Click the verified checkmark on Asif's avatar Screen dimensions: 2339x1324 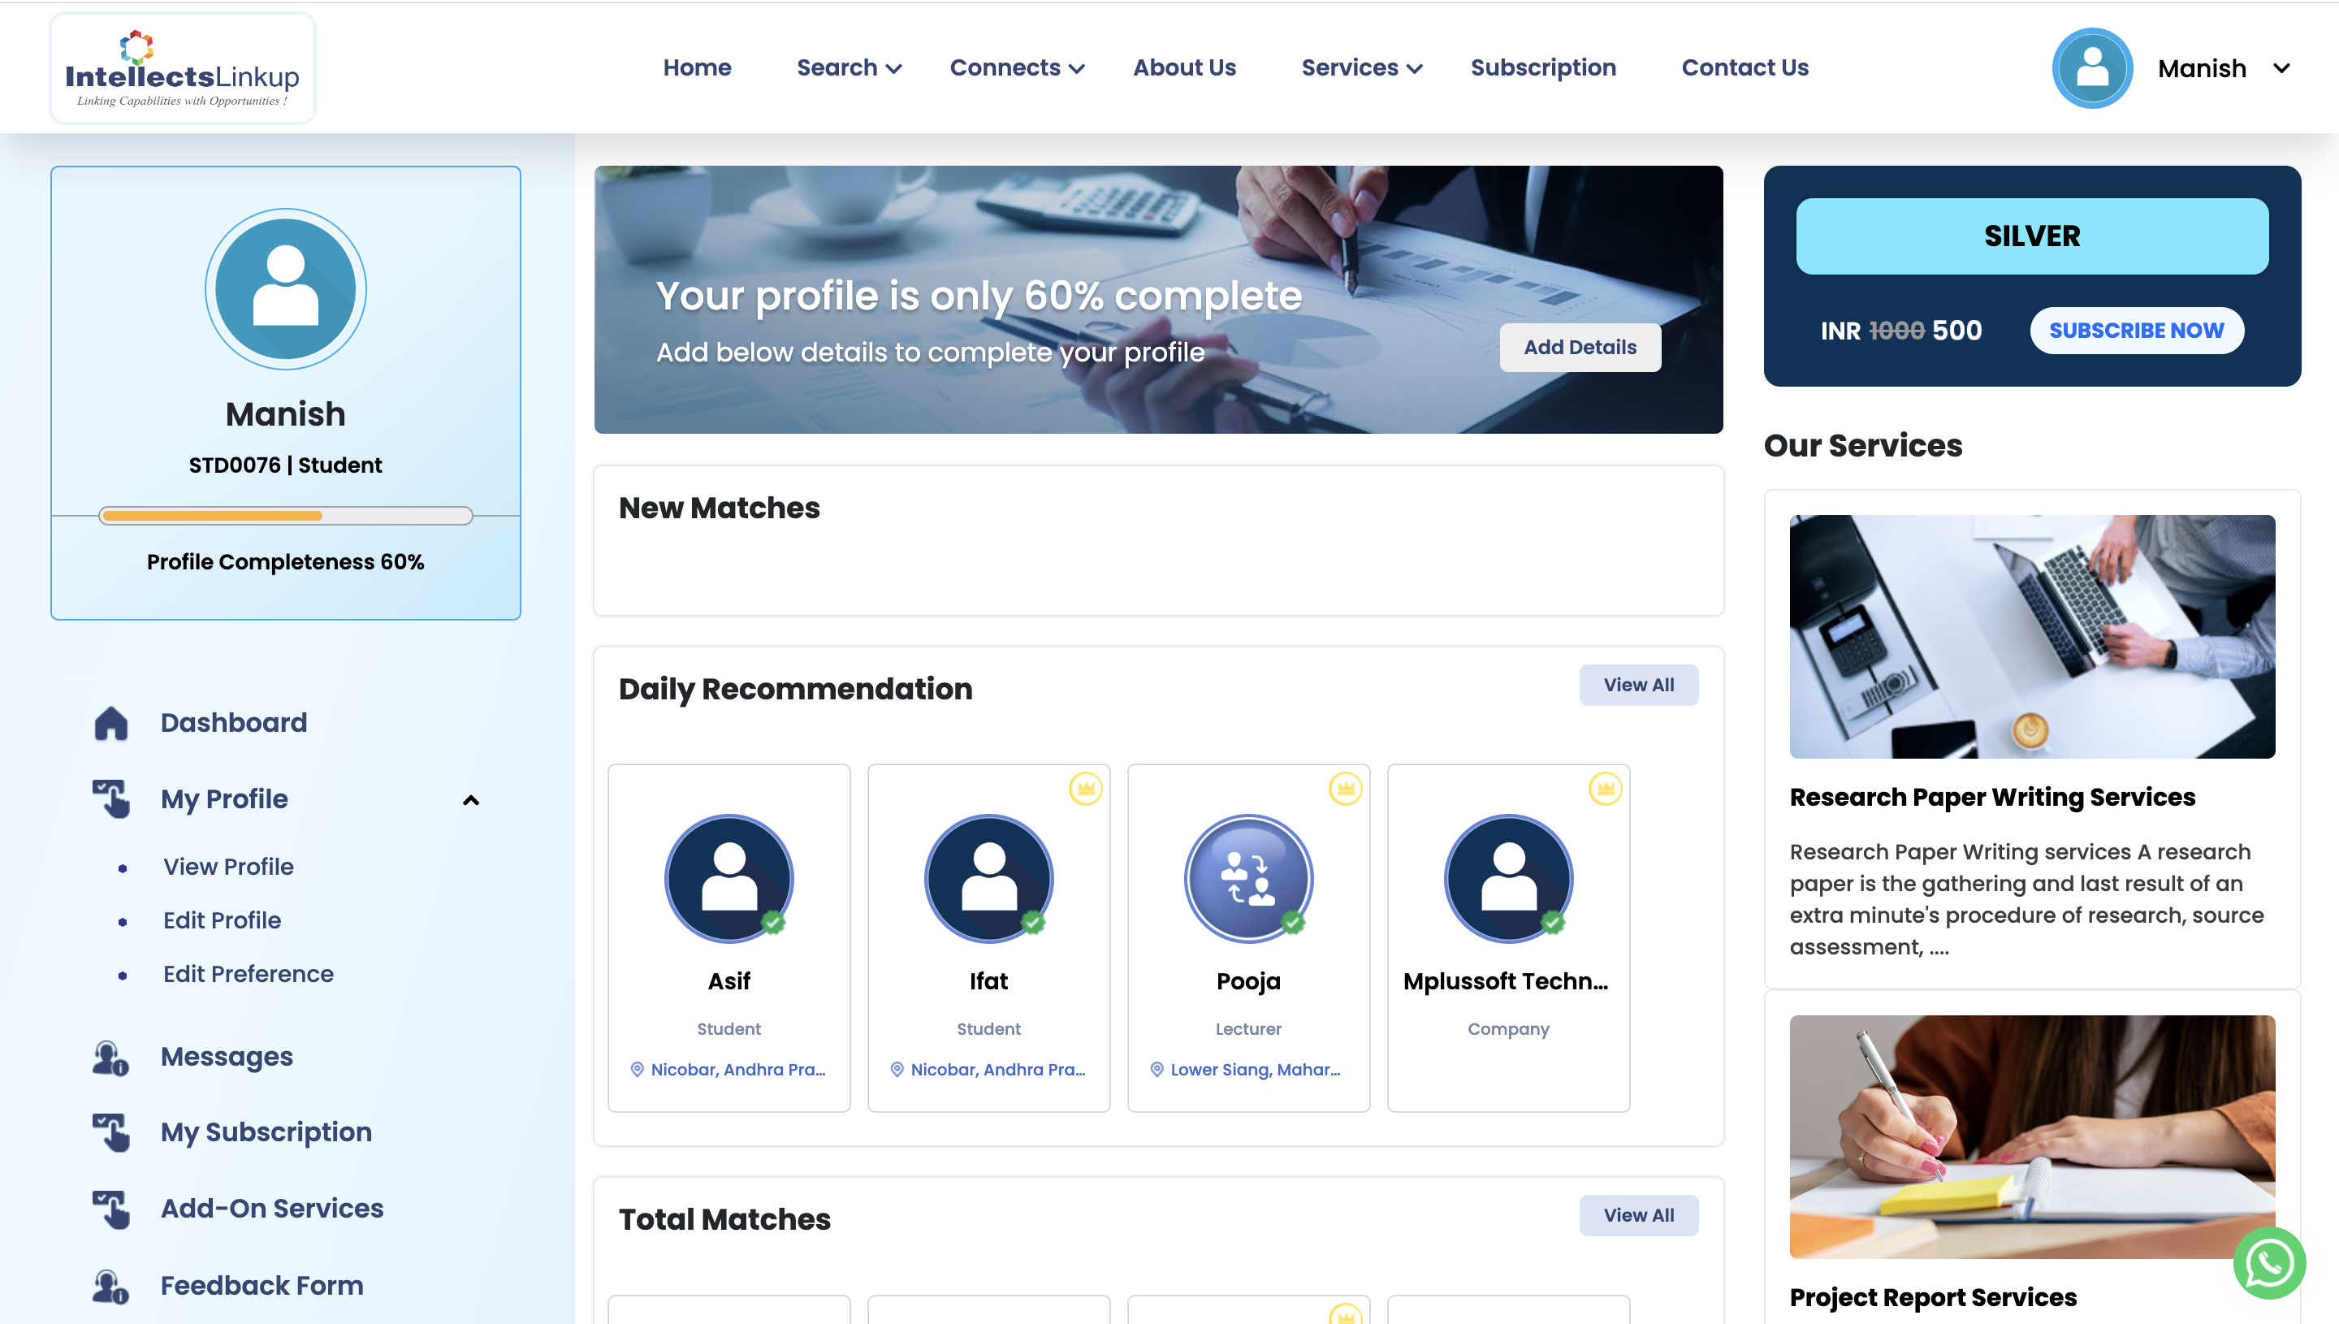[x=774, y=922]
